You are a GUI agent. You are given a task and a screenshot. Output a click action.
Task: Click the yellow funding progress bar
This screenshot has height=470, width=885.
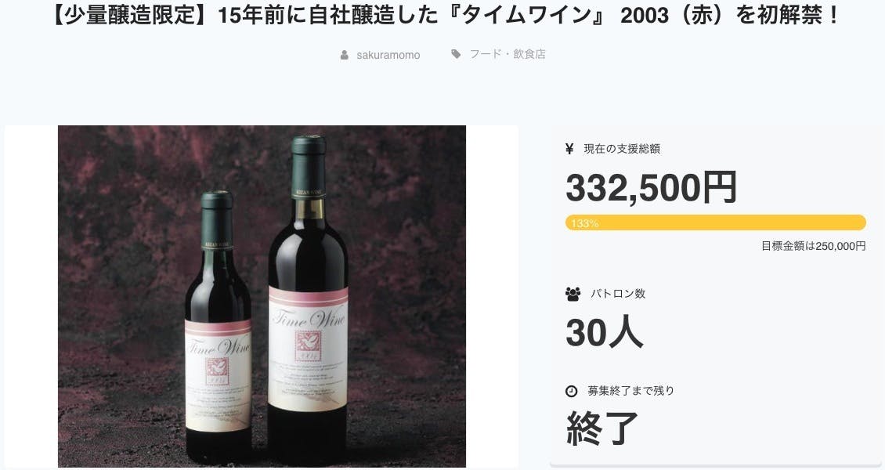click(715, 222)
